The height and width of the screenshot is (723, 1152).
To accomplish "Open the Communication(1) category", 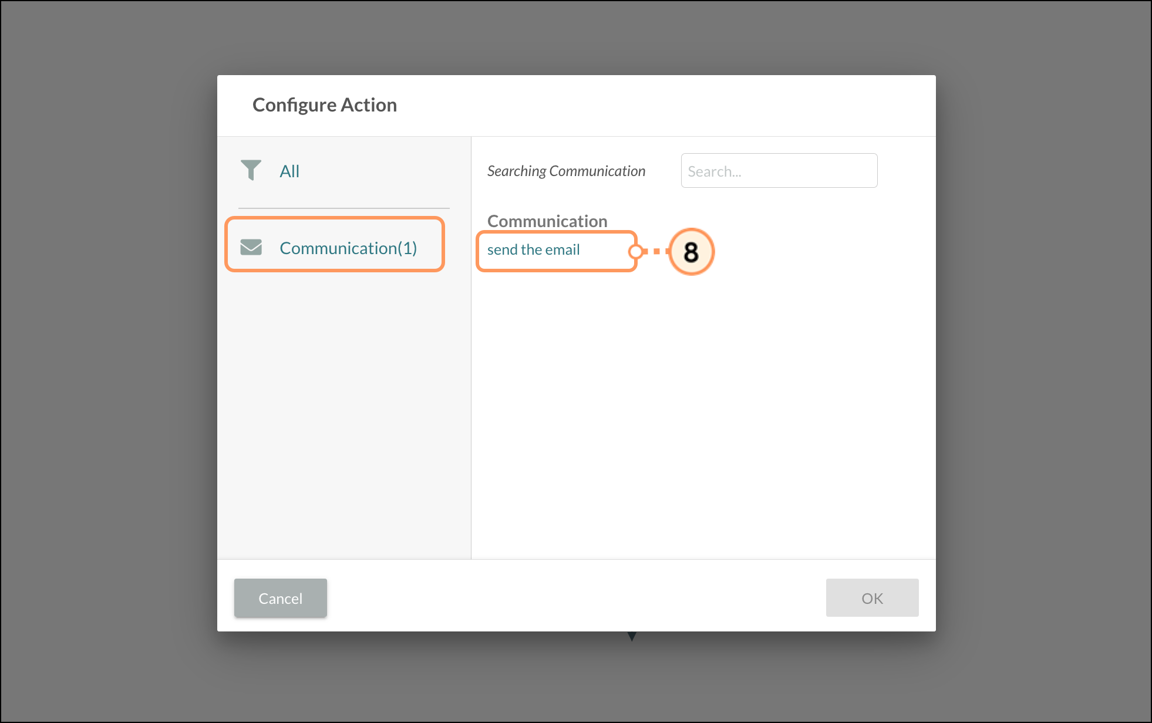I will tap(348, 248).
